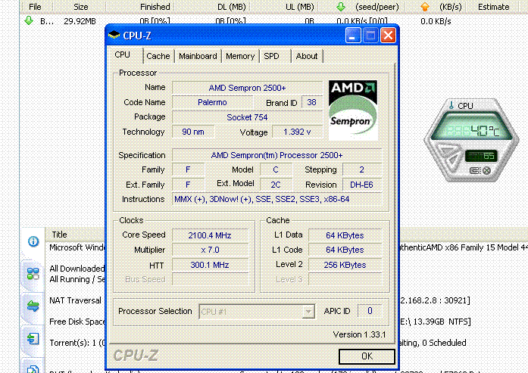Open the Mainboard tab in CPU-Z
This screenshot has width=528, height=373.
(198, 56)
